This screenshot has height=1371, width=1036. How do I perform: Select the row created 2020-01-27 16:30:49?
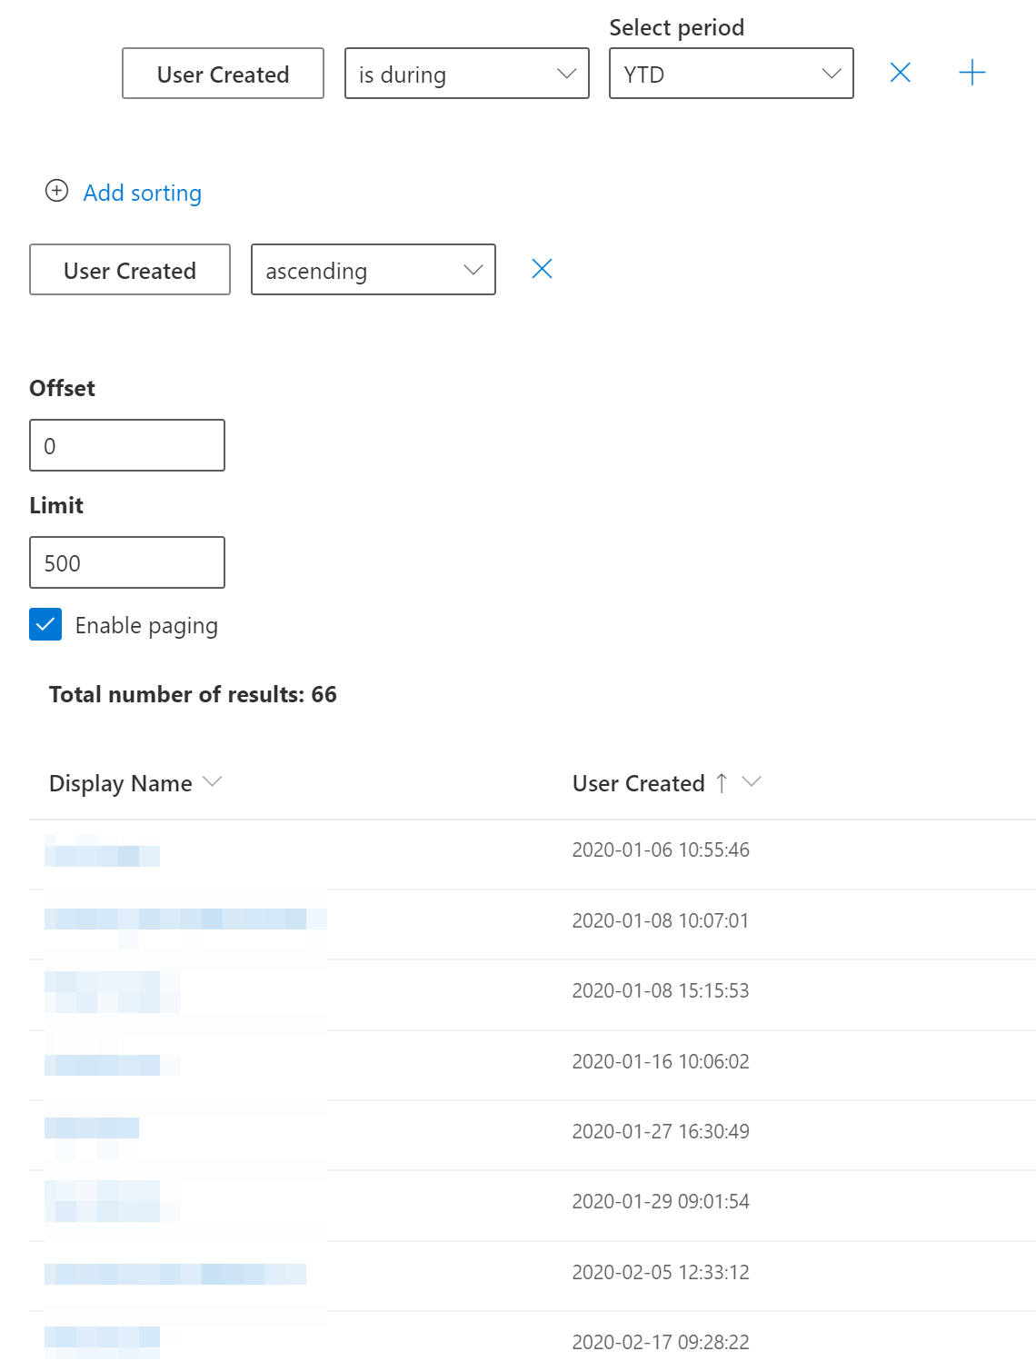pos(661,1132)
